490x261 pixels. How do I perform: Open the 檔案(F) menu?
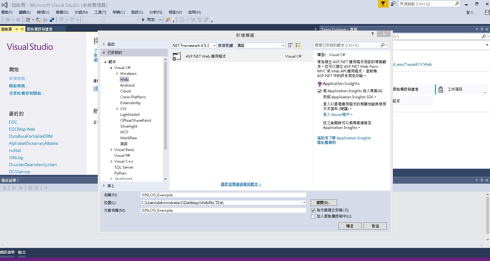pyautogui.click(x=7, y=12)
